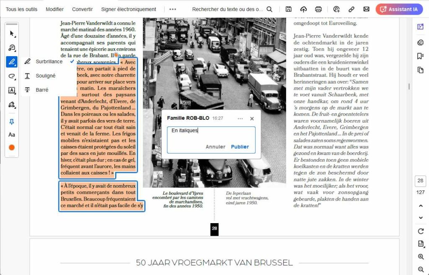Open the add comment tool in left toolbar
The height and width of the screenshot is (275, 429).
pos(12,48)
